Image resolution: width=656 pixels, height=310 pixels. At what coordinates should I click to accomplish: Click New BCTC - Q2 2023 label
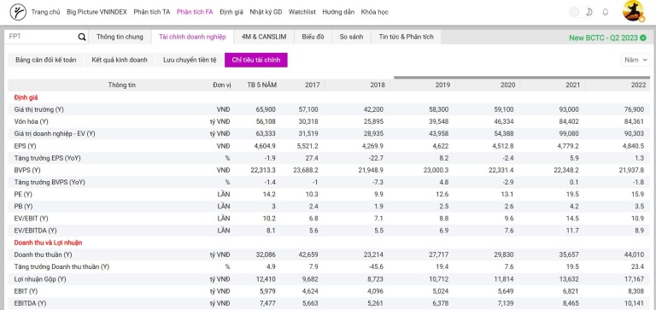click(x=603, y=38)
